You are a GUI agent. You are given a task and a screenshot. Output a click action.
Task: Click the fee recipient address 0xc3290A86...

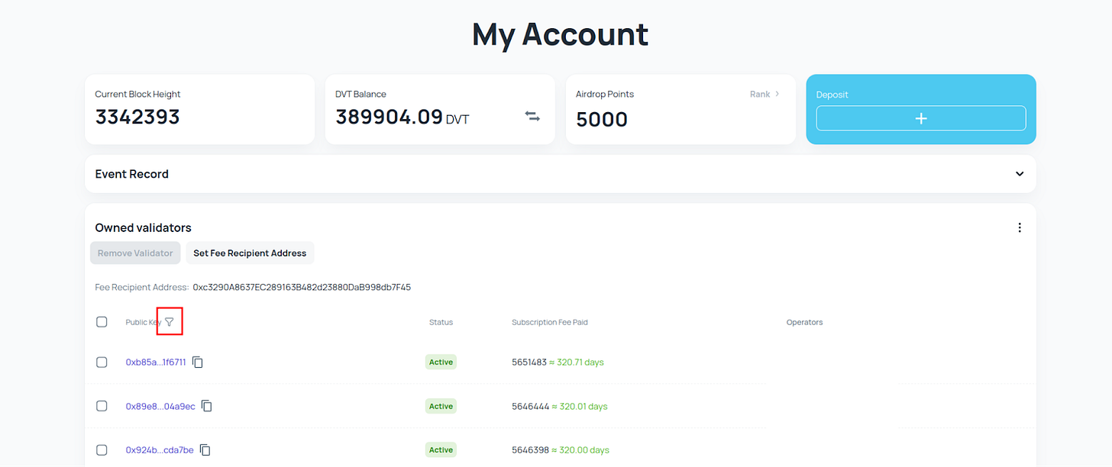302,287
